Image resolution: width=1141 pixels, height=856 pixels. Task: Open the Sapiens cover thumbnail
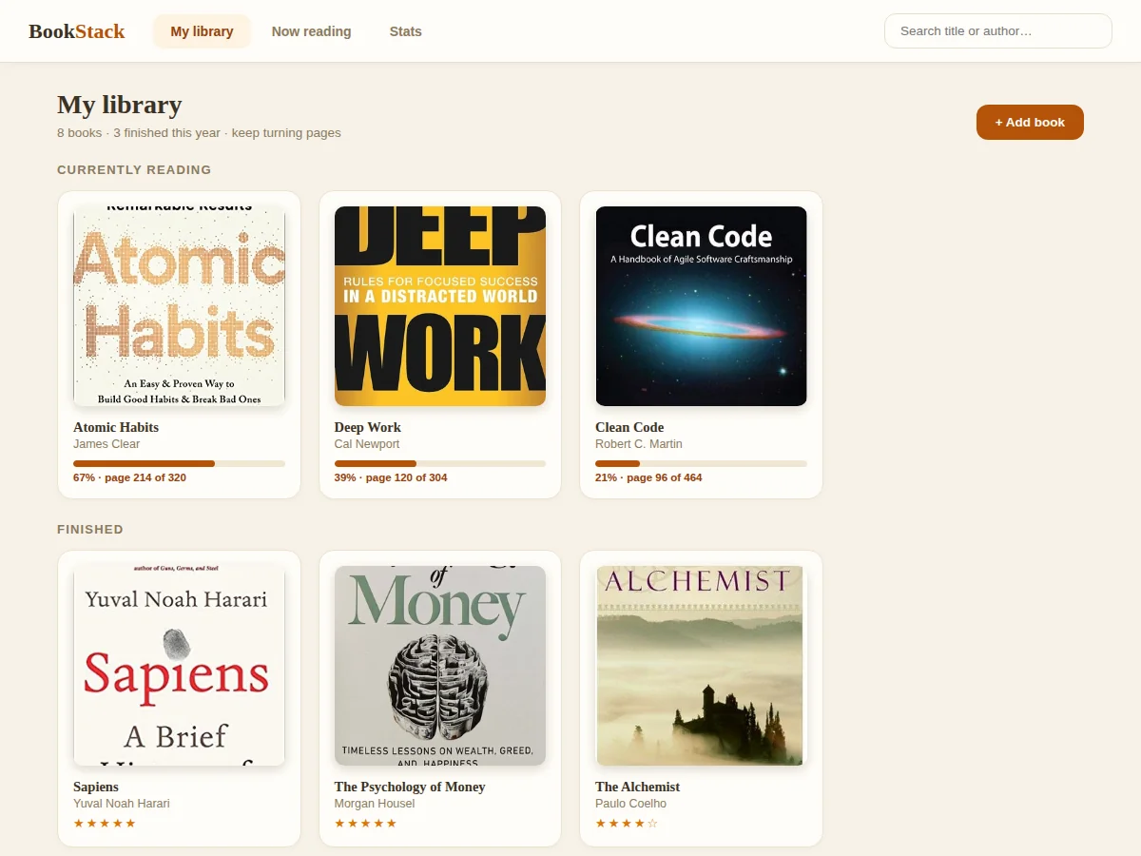179,666
